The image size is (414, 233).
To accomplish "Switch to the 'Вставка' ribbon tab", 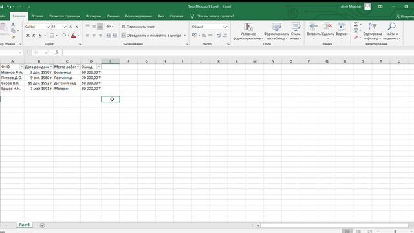I will tap(38, 16).
